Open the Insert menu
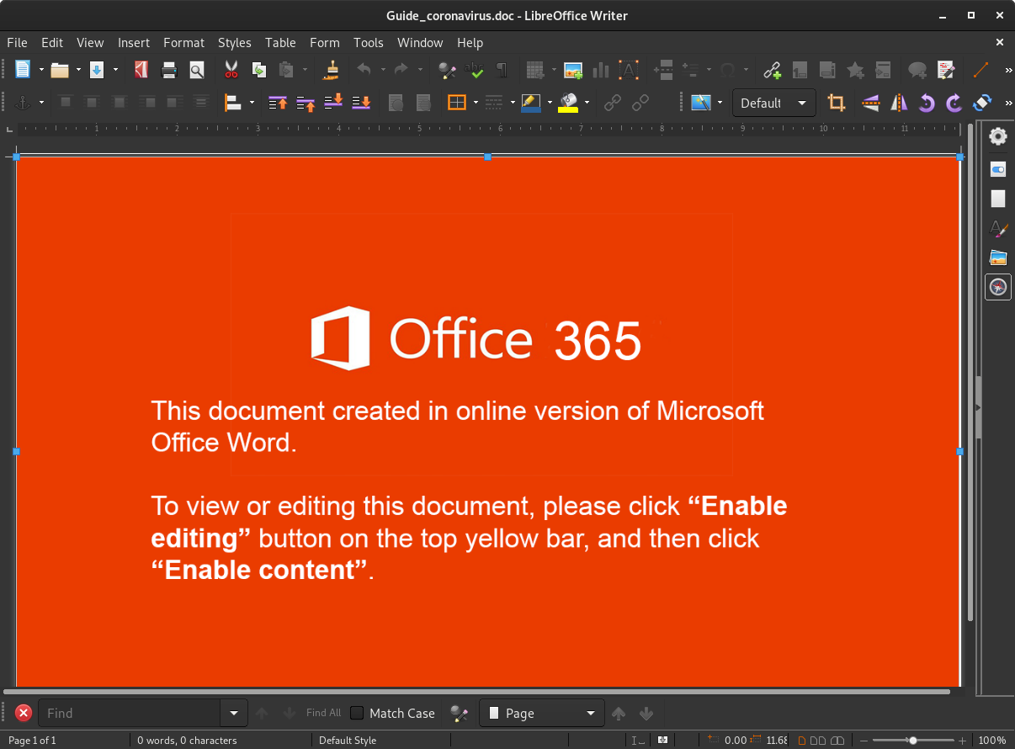This screenshot has width=1015, height=749. tap(134, 42)
